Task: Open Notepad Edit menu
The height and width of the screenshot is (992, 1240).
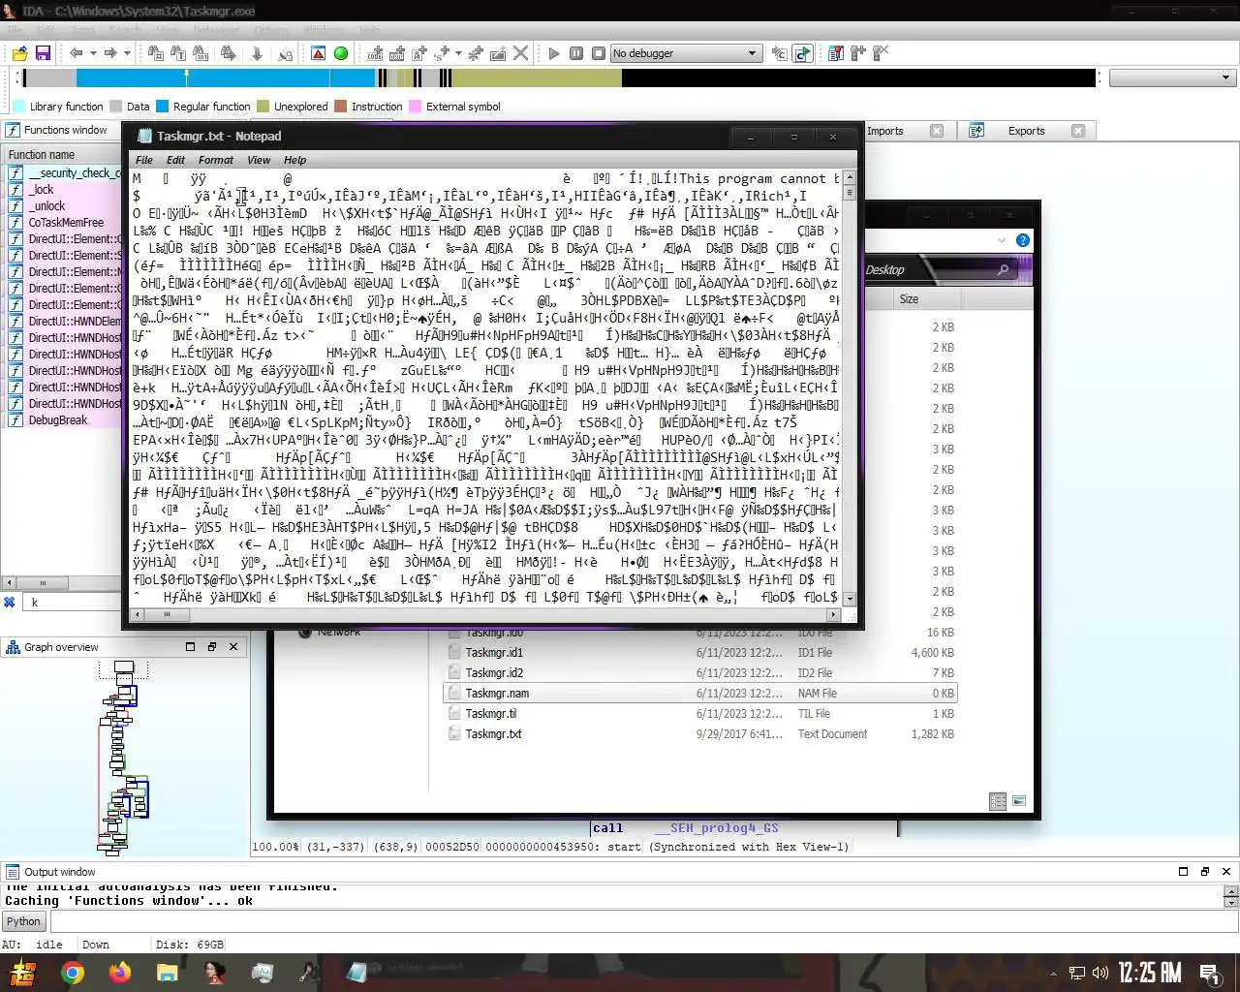Action: [x=175, y=160]
